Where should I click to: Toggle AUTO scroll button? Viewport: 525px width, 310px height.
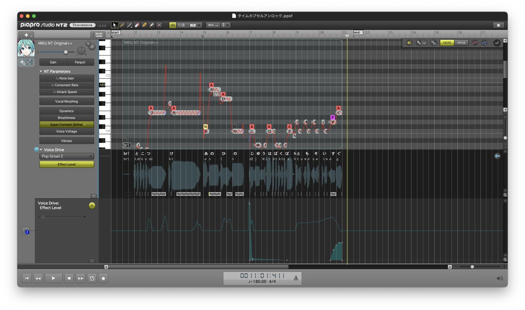[x=213, y=25]
